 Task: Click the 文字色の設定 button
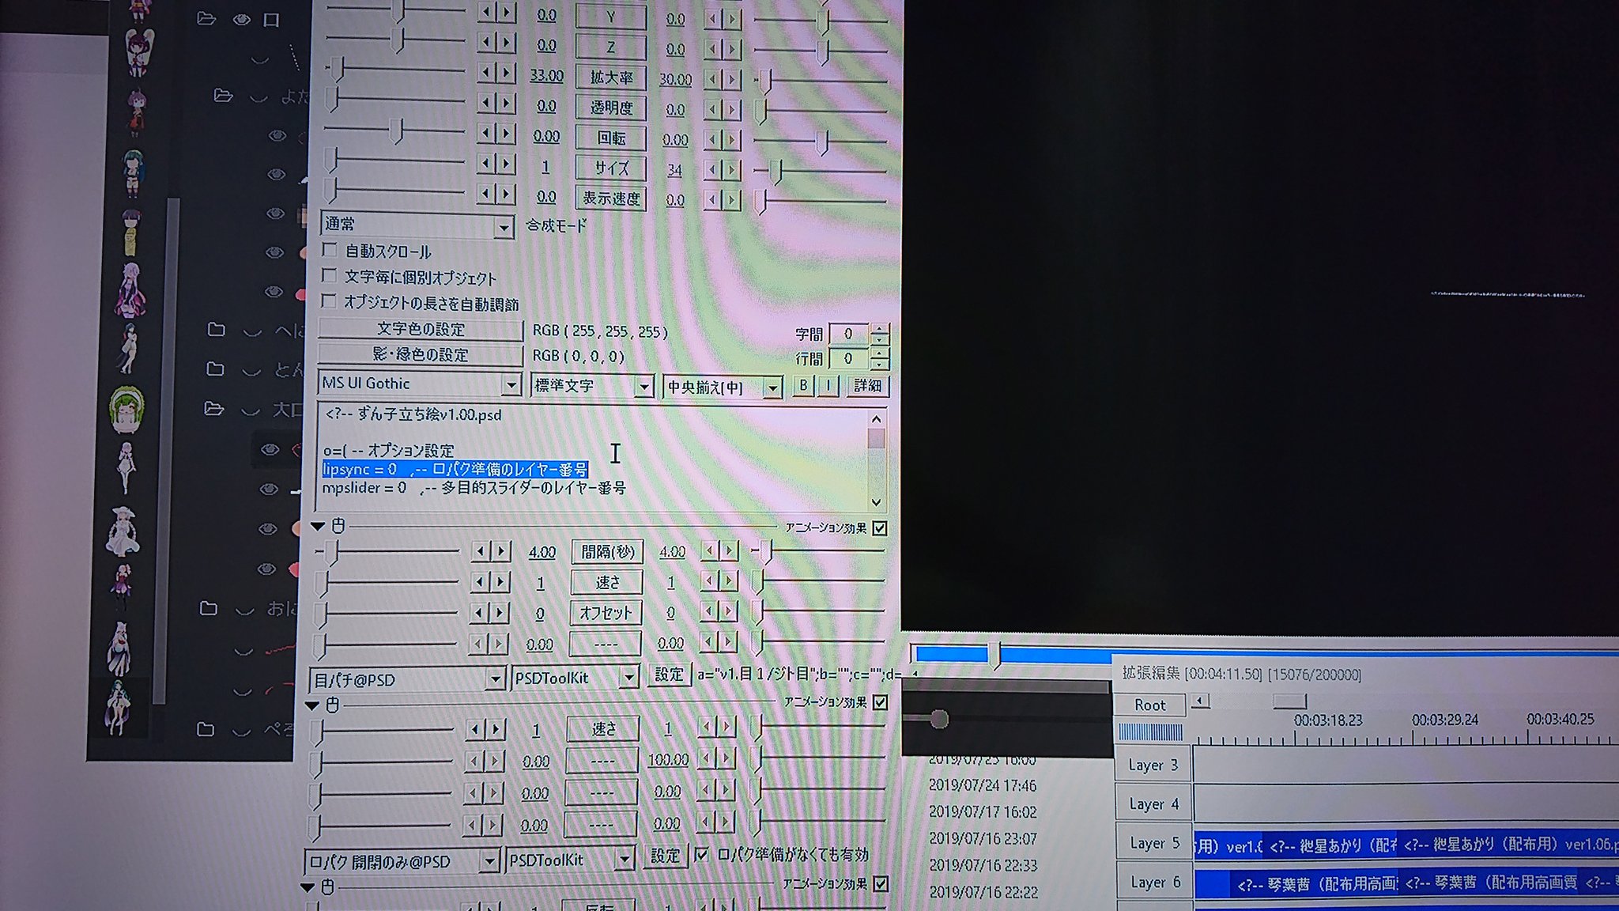point(421,329)
